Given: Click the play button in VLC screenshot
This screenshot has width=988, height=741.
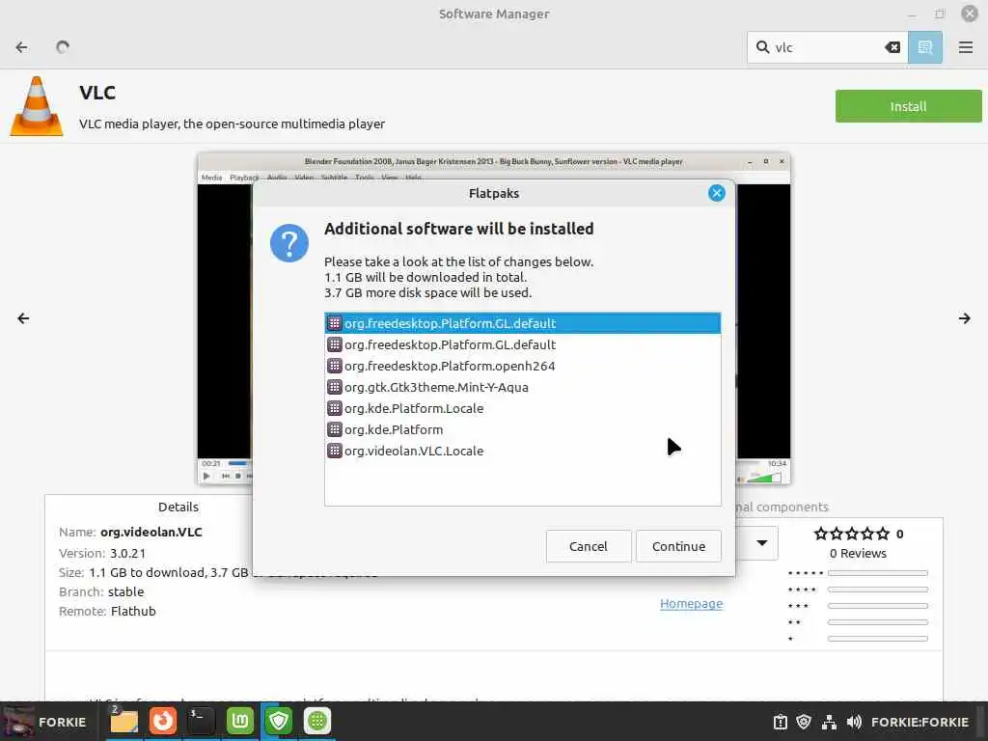Looking at the screenshot, I should tap(206, 476).
